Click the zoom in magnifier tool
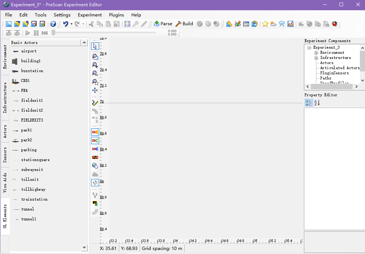The width and height of the screenshot is (365, 254). pos(95,65)
